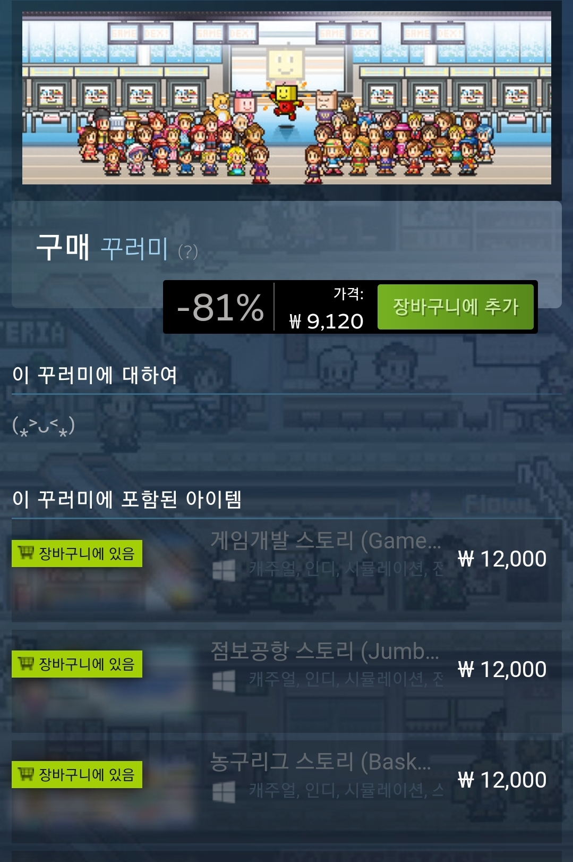Image resolution: width=573 pixels, height=862 pixels.
Task: Add the bundle to cart with 장바구니에 추가
Action: [455, 307]
